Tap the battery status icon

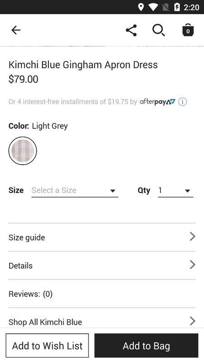(x=177, y=7)
